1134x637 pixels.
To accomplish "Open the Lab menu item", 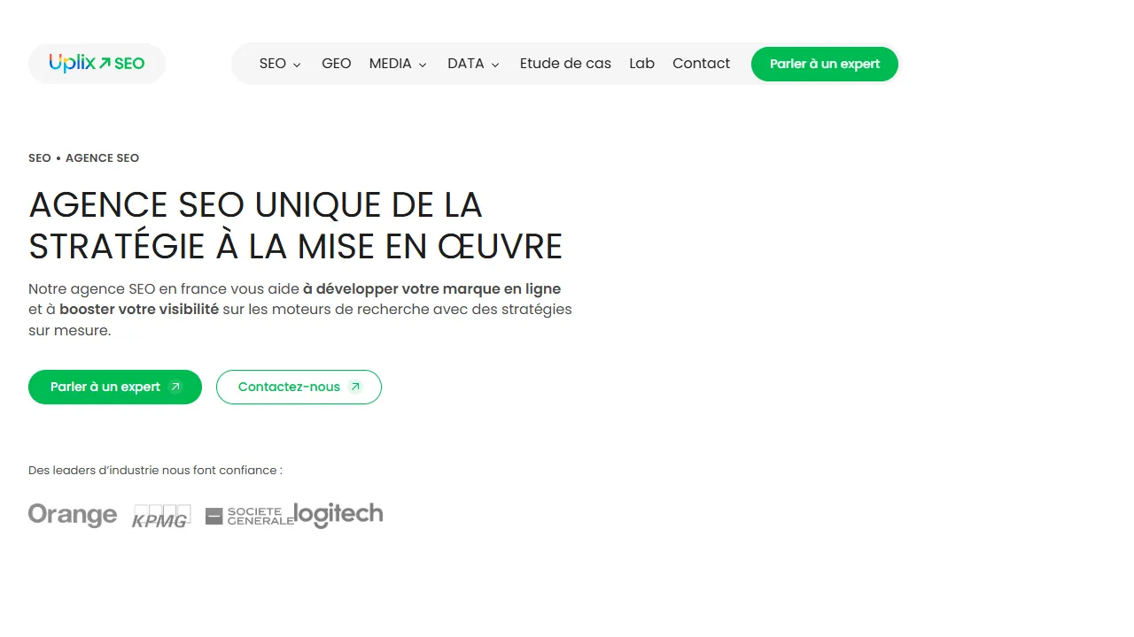I will tap(641, 64).
